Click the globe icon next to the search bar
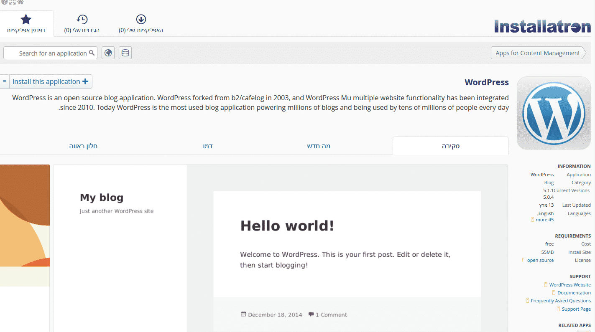The height and width of the screenshot is (332, 595). coord(108,53)
